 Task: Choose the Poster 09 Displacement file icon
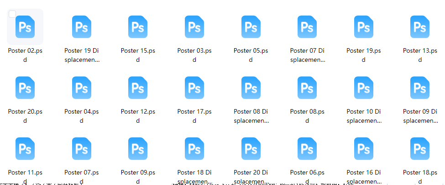coord(420,88)
